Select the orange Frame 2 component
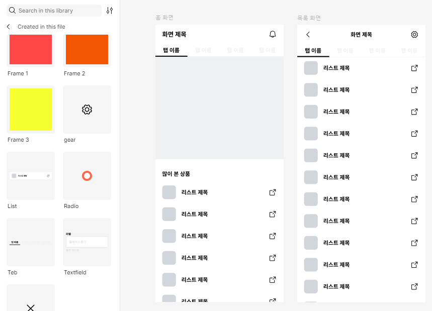 pyautogui.click(x=87, y=50)
